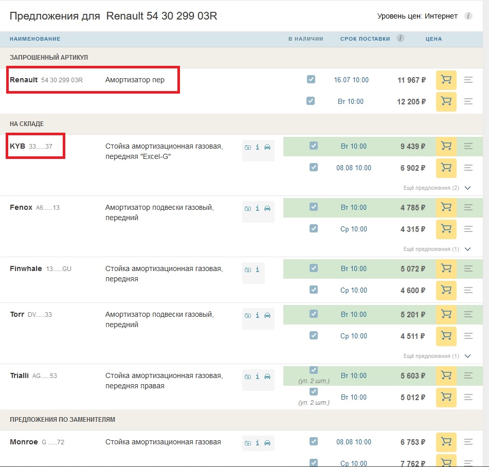
Task: Open the Fenox A6......13 item
Action: 34,207
